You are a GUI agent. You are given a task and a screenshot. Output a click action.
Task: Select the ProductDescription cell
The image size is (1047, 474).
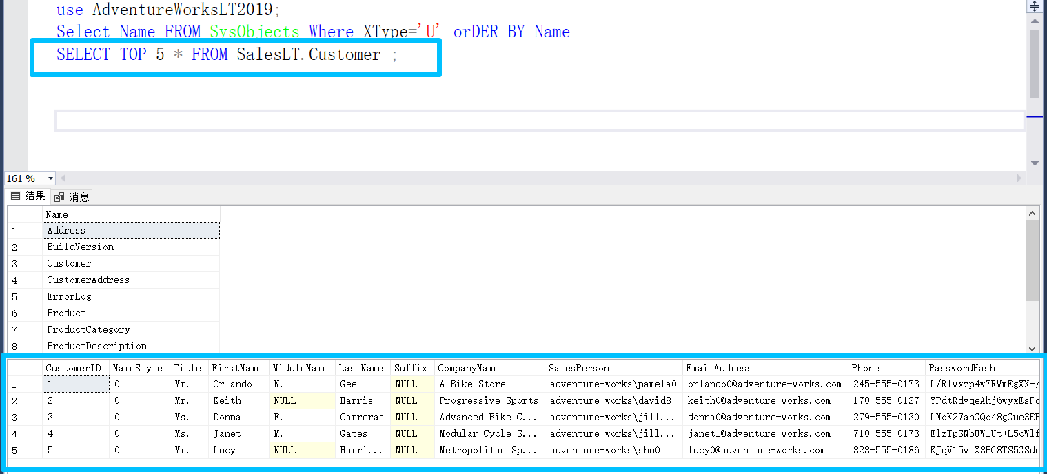point(131,346)
